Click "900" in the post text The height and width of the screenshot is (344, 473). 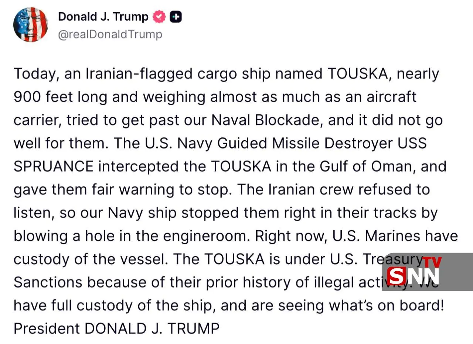tap(27, 97)
